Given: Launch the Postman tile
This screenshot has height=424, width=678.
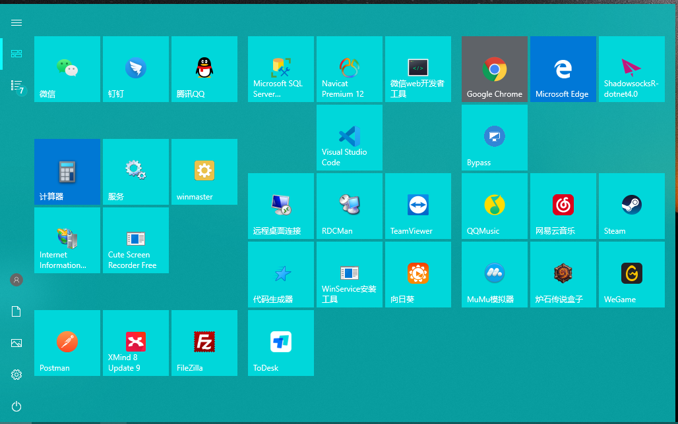Looking at the screenshot, I should click(x=67, y=343).
